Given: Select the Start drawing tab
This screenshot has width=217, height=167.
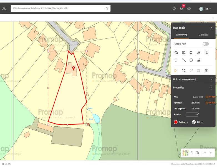Looking at the screenshot, I should pos(181,35).
